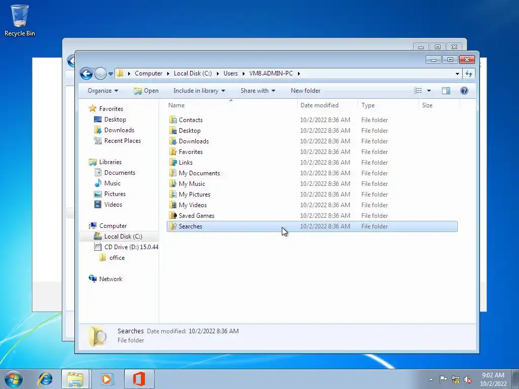Image resolution: width=519 pixels, height=389 pixels.
Task: Select Users in the address breadcrumb
Action: pos(231,73)
